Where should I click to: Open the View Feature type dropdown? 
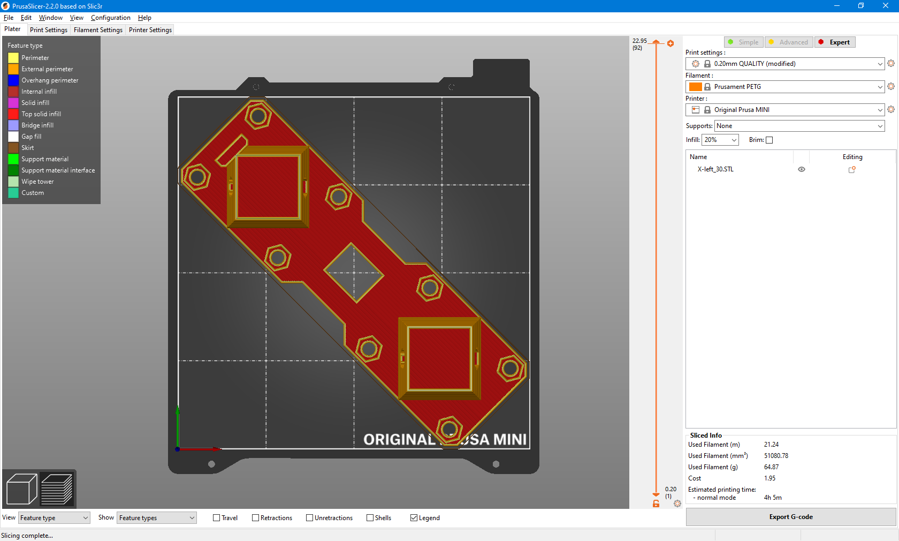[x=54, y=518]
